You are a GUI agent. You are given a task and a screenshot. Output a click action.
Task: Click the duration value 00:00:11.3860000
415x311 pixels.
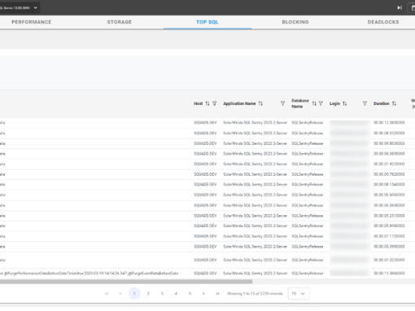389,274
